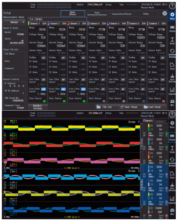This screenshot has height=221, width=178.
Task: Click the Setup gear icon in upper screen
Action: click(x=172, y=16)
